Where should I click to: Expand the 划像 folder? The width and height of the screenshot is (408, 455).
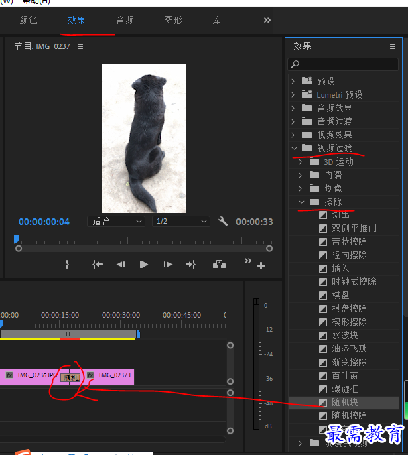[x=301, y=188]
